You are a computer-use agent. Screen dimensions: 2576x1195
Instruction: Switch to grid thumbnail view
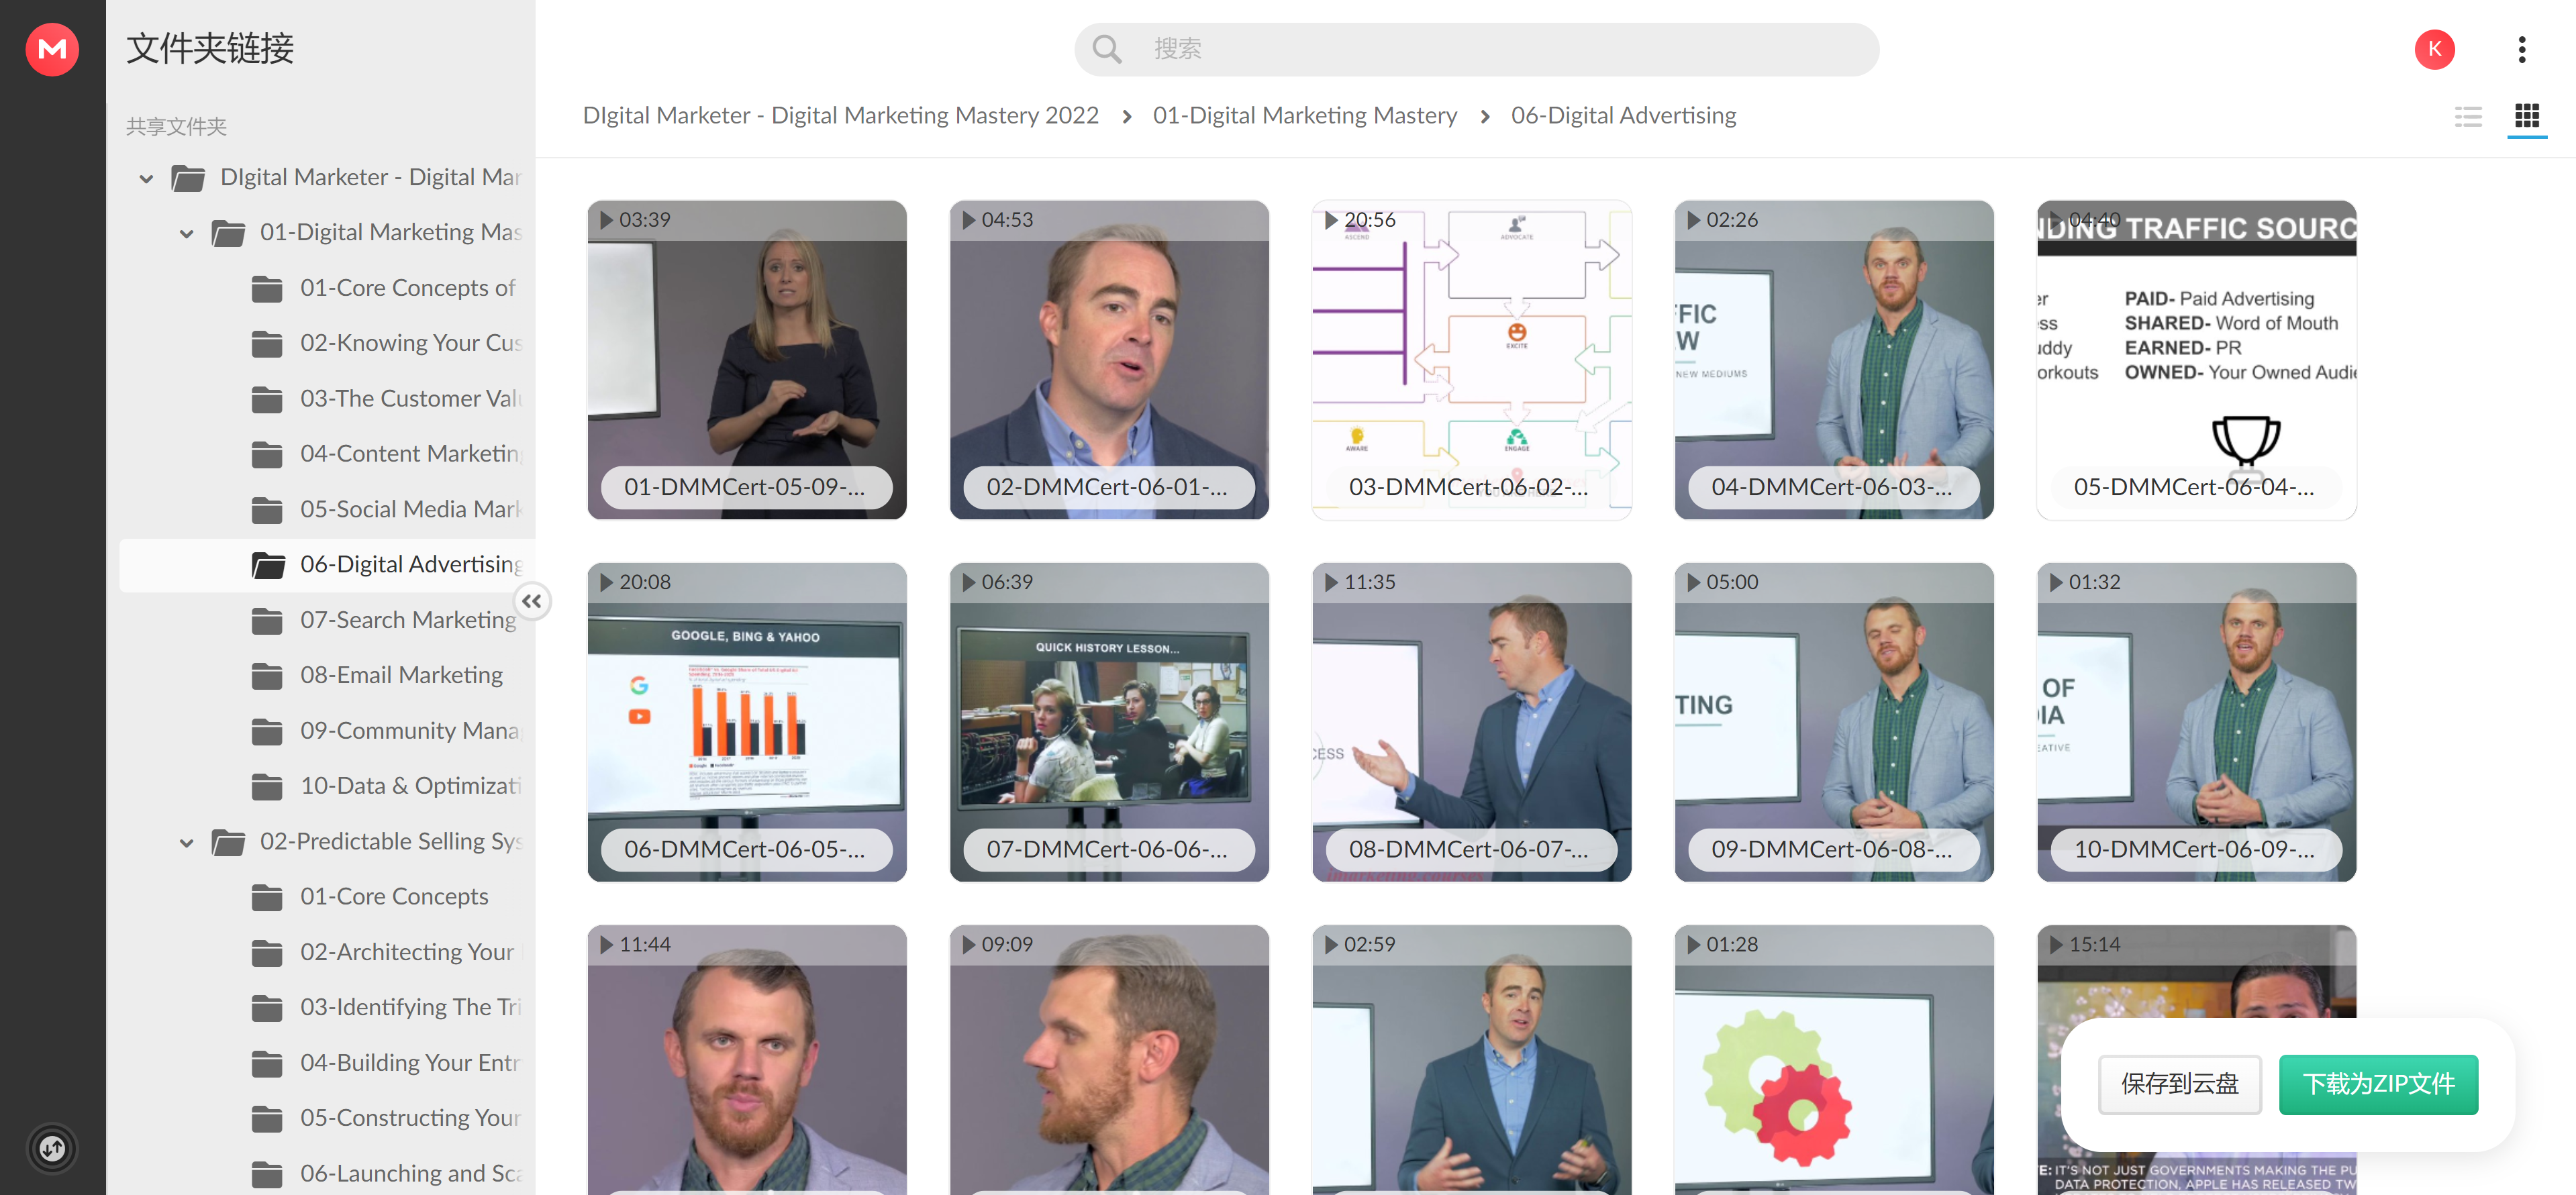[x=2526, y=116]
